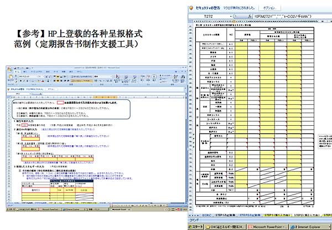Image resolution: width=332 pixels, height=230 pixels.
Task: Click Microsoft Excel button on left taskbar
Action: [x=120, y=209]
